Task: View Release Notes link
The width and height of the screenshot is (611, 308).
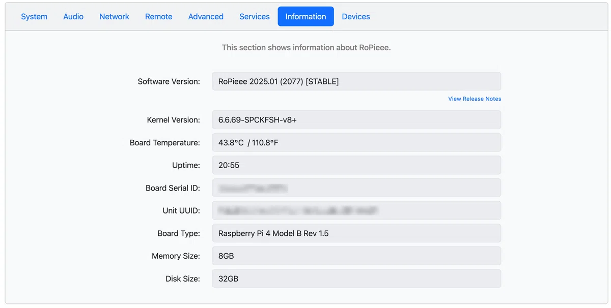Action: (x=475, y=99)
